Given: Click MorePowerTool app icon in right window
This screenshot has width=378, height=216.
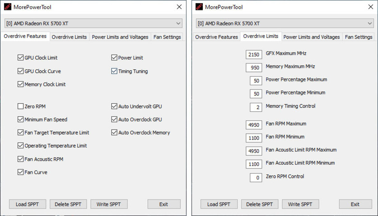Looking at the screenshot, I should point(199,7).
